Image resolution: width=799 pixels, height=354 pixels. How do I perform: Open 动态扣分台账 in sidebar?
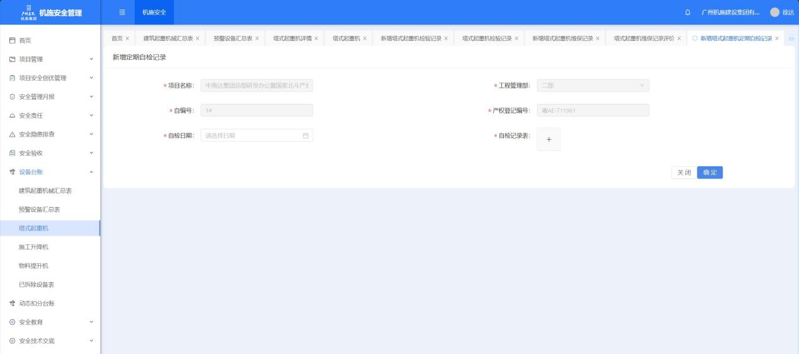(x=37, y=304)
